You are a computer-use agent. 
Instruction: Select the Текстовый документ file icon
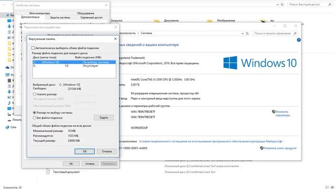(x=48, y=172)
